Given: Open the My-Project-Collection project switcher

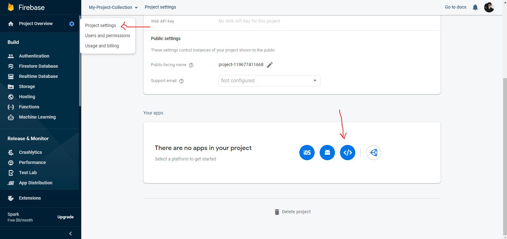Looking at the screenshot, I should pyautogui.click(x=113, y=7).
